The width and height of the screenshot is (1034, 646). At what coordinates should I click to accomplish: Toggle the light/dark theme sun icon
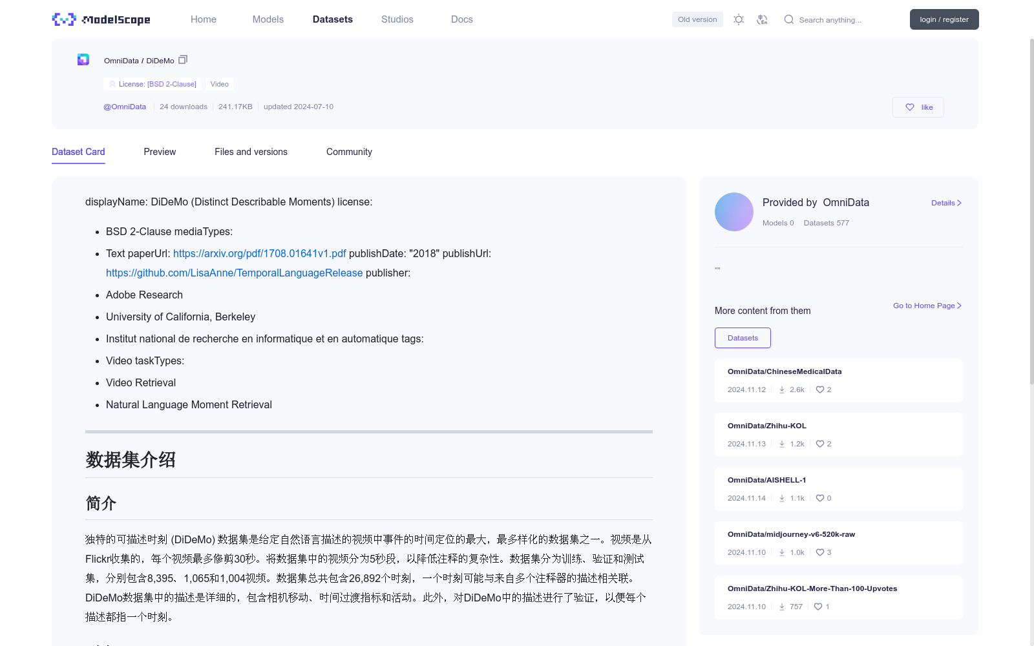[x=739, y=19]
